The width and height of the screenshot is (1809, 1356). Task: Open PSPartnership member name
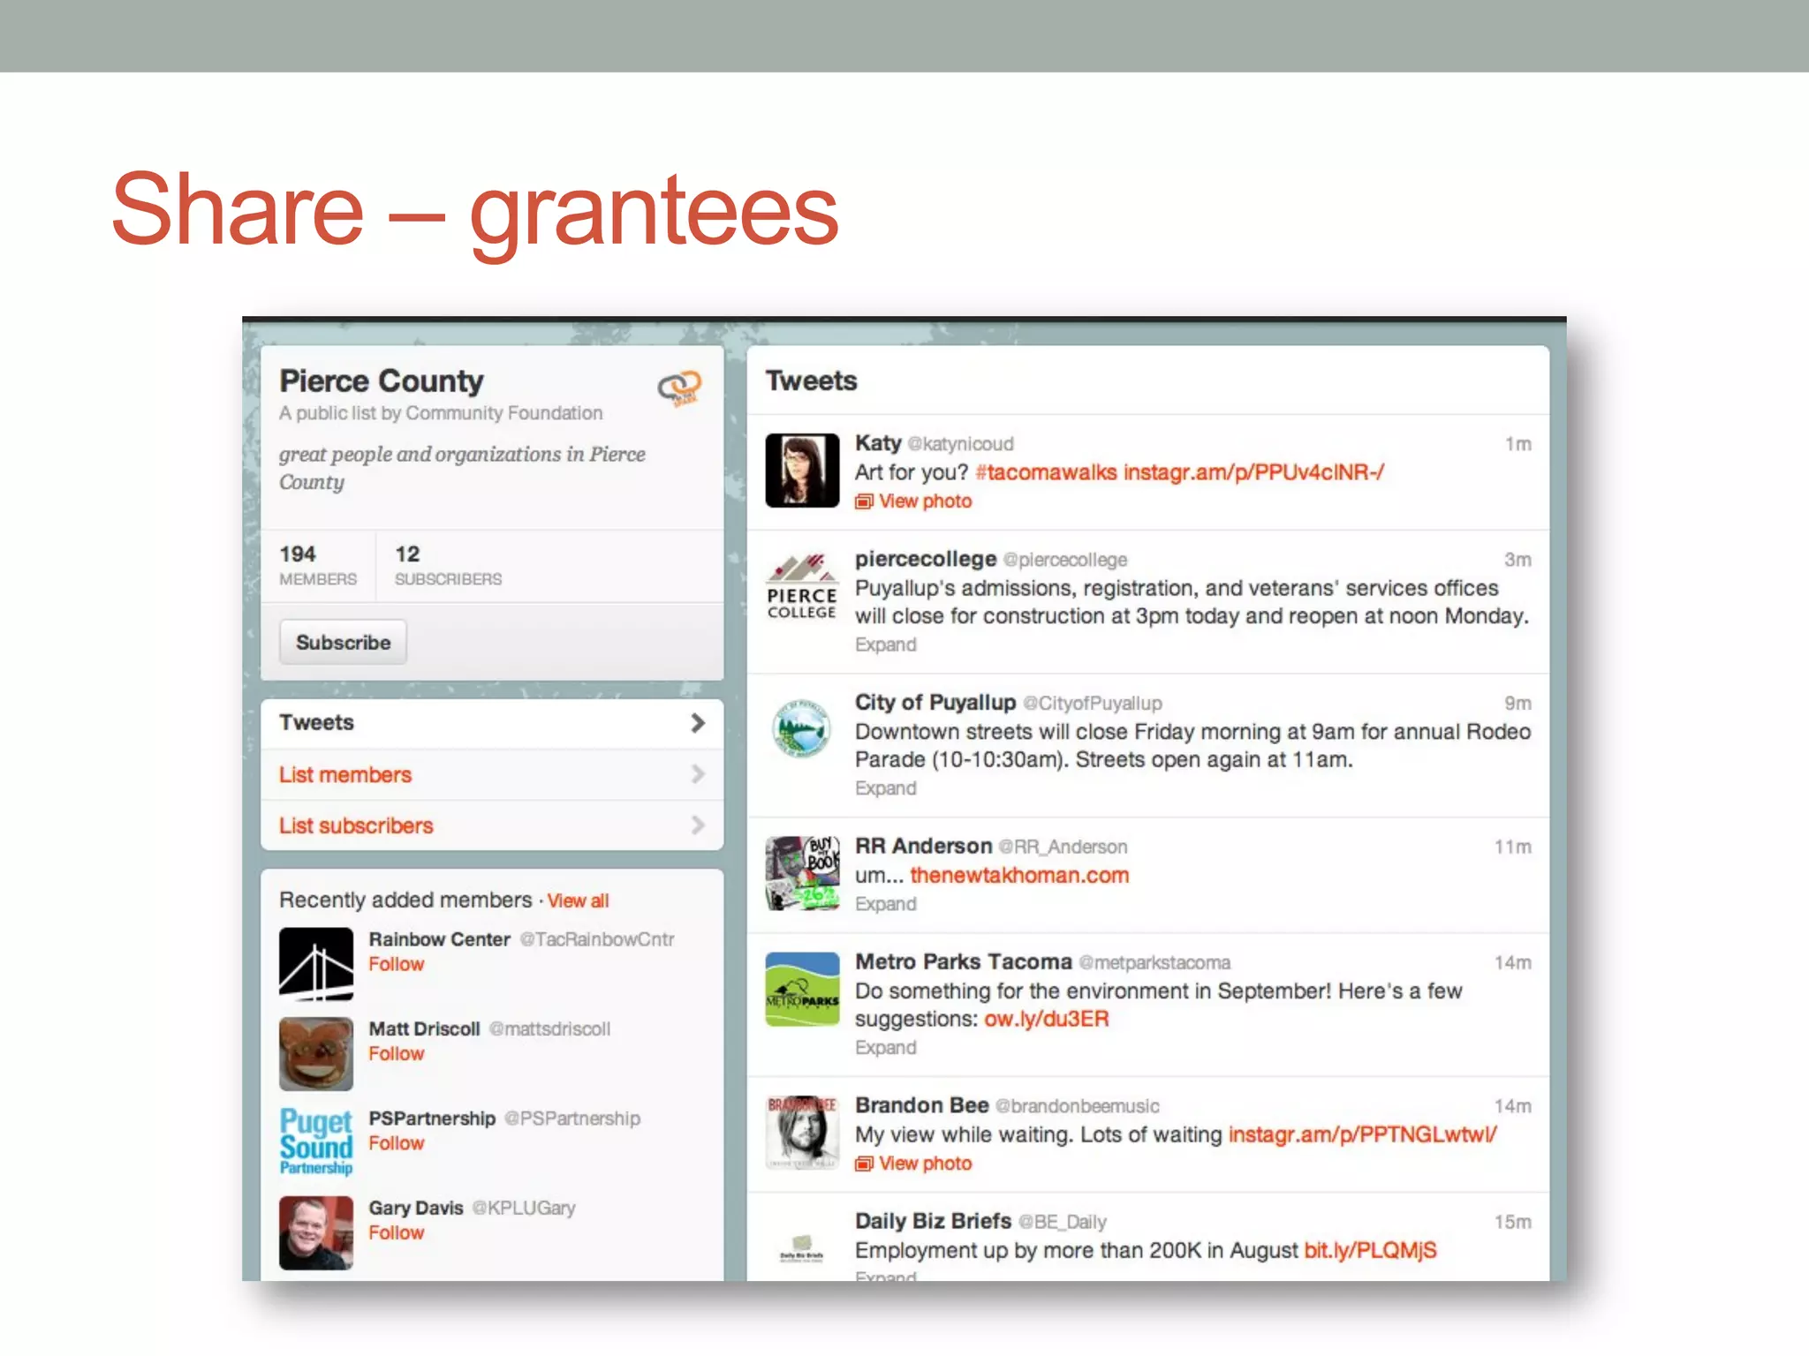[x=432, y=1119]
